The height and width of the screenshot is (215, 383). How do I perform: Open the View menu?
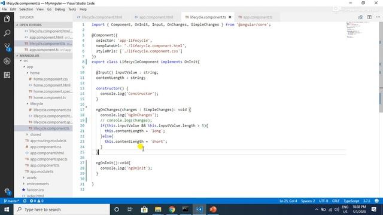[x=40, y=9]
